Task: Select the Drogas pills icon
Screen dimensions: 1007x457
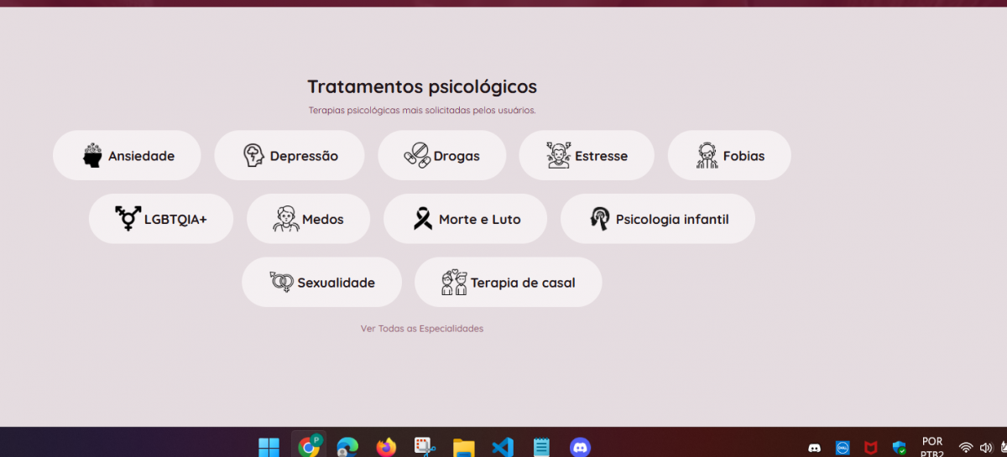Action: pyautogui.click(x=417, y=155)
